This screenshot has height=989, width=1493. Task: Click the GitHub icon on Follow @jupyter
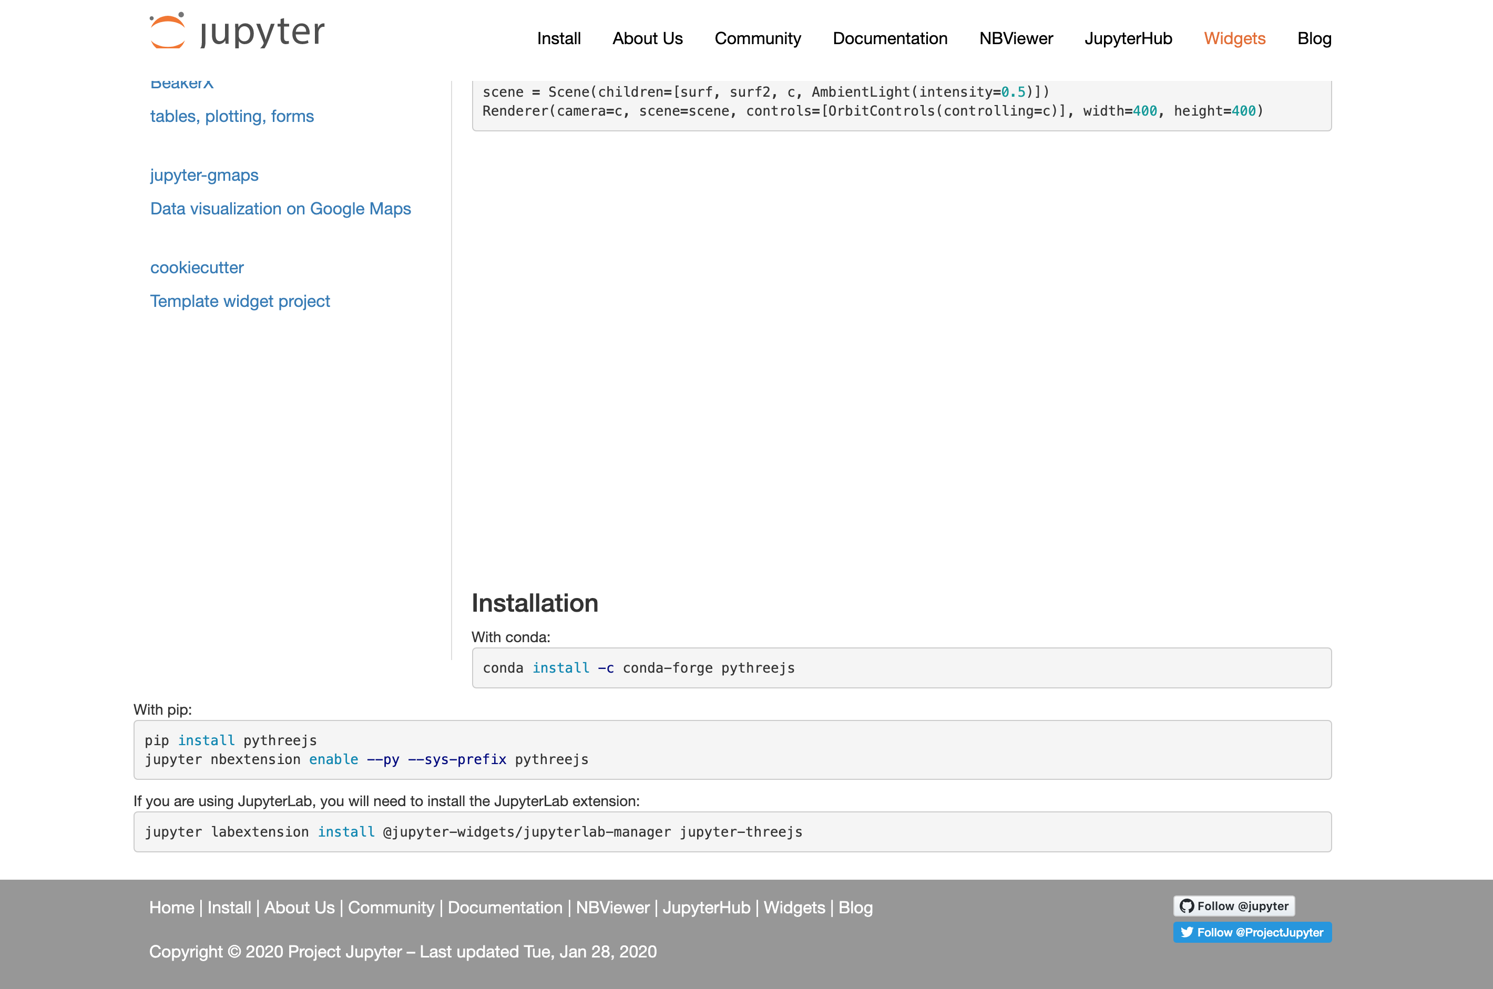1188,906
